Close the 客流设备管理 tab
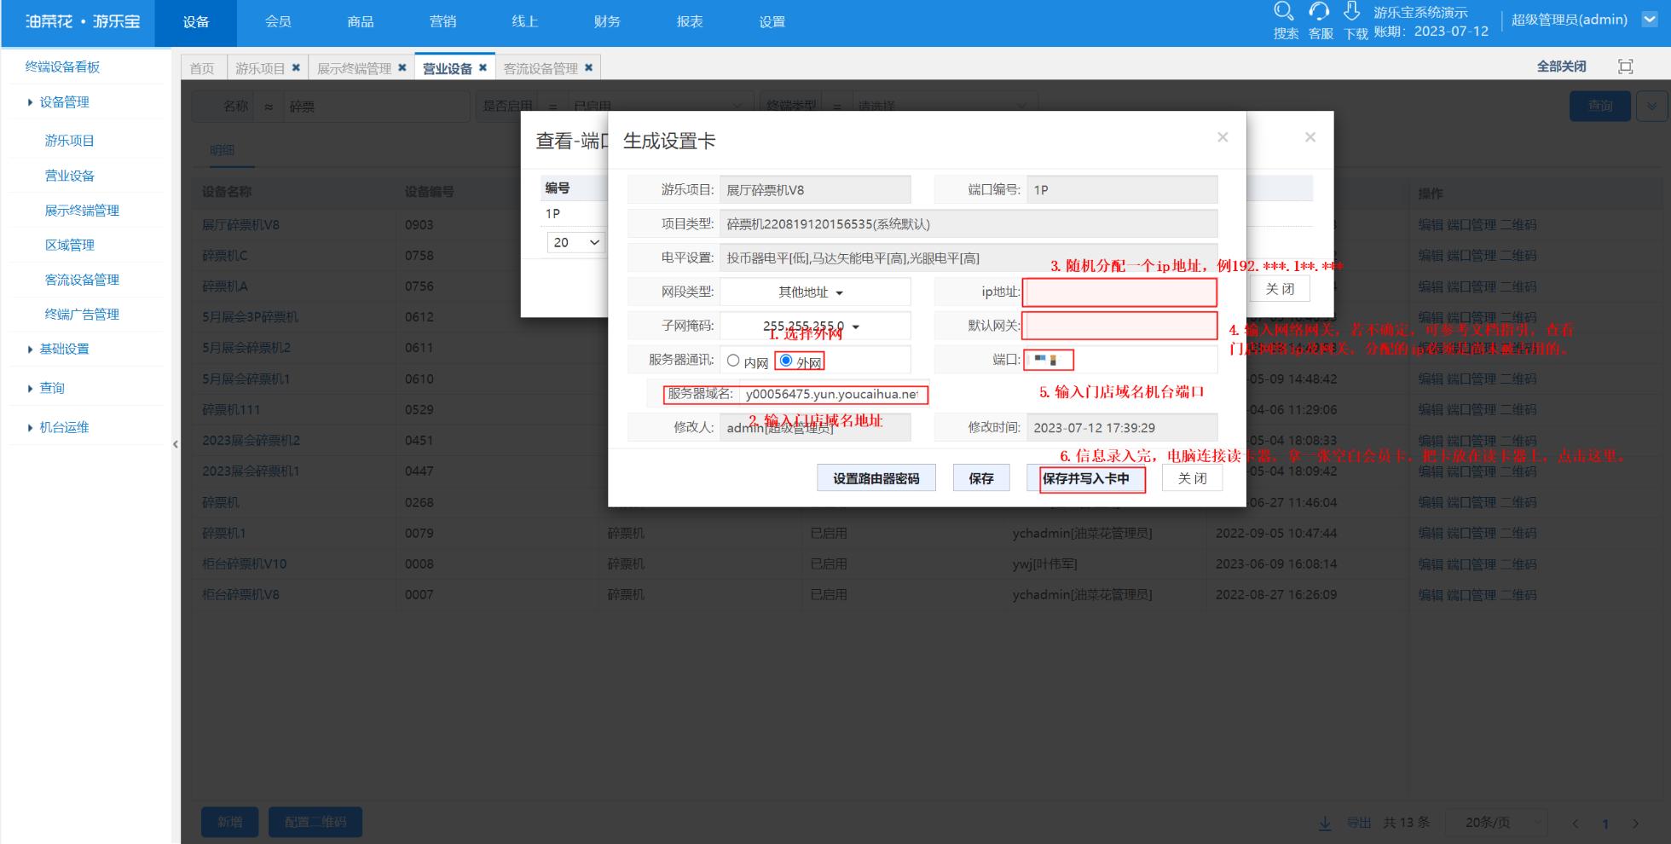 (x=588, y=67)
